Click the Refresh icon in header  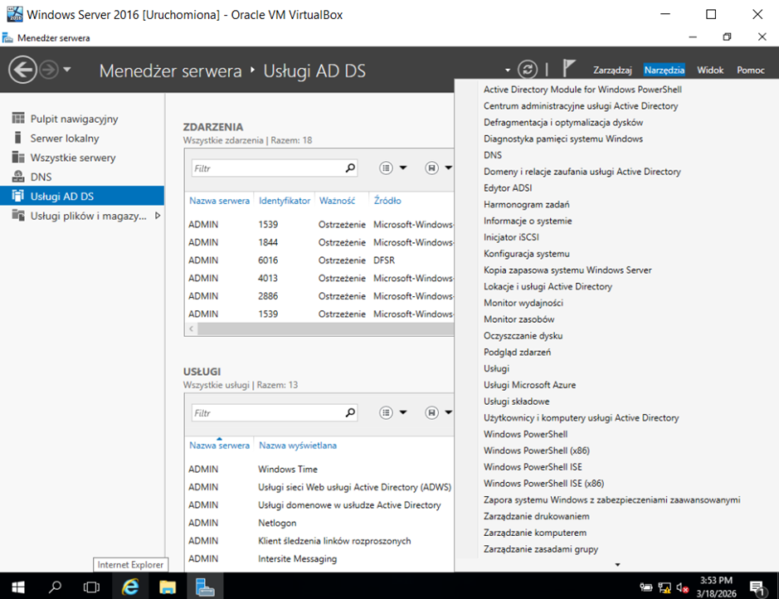pos(528,70)
